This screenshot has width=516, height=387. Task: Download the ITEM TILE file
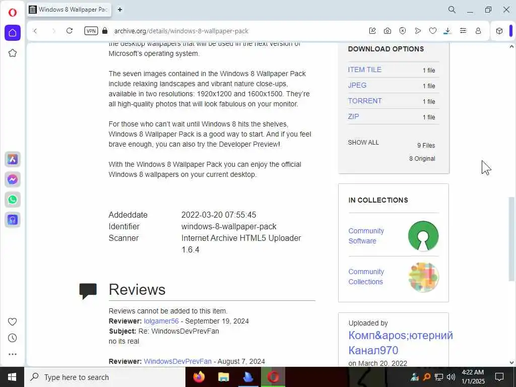[365, 70]
